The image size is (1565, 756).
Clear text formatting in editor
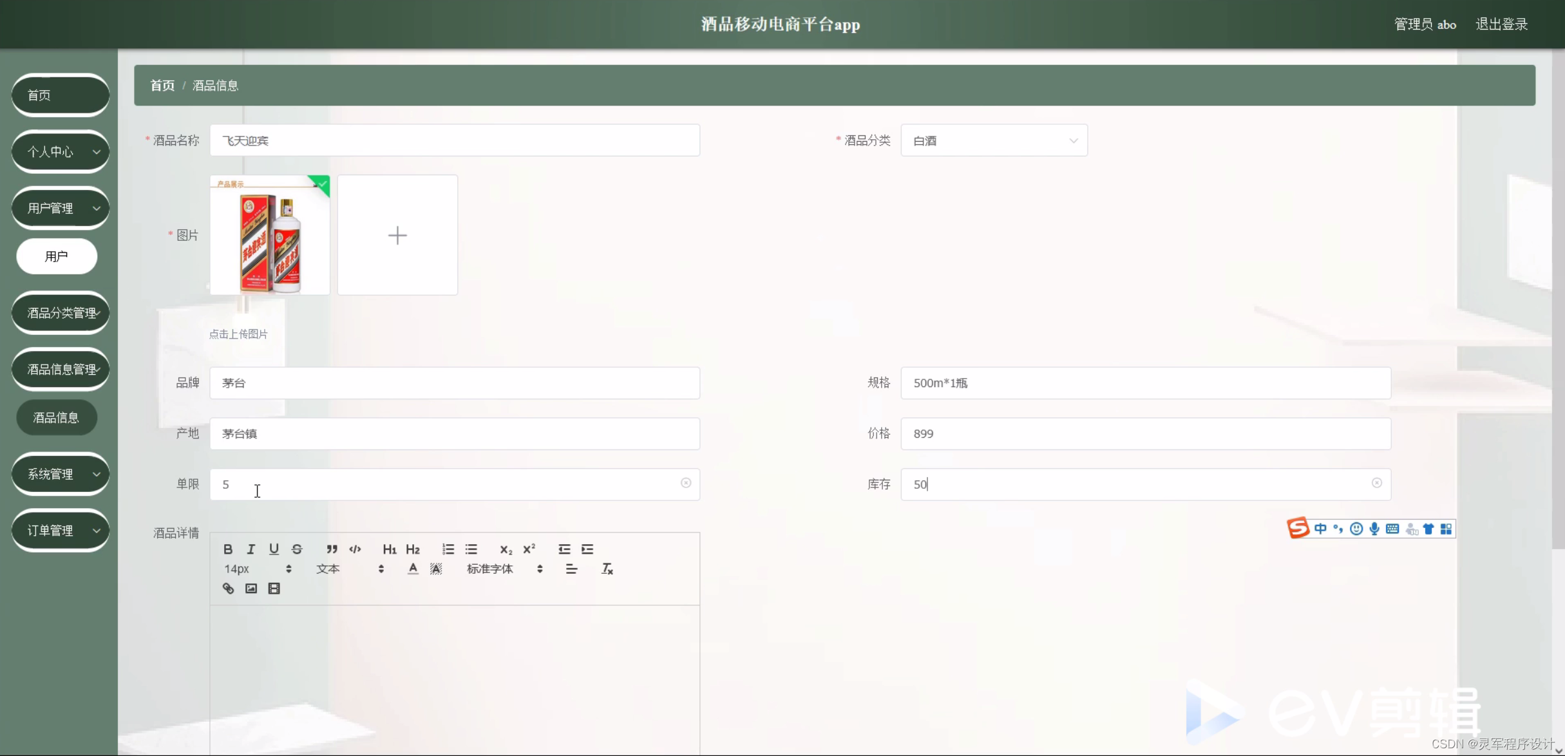click(607, 569)
